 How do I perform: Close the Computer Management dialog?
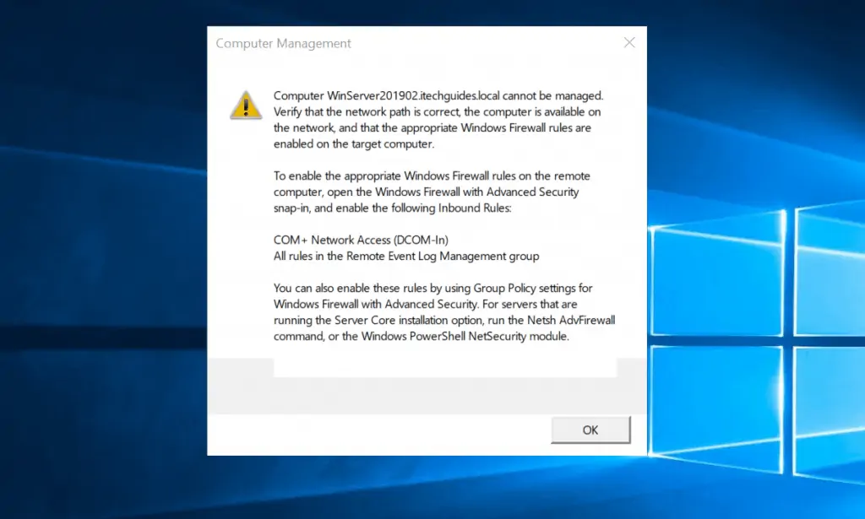pyautogui.click(x=629, y=42)
